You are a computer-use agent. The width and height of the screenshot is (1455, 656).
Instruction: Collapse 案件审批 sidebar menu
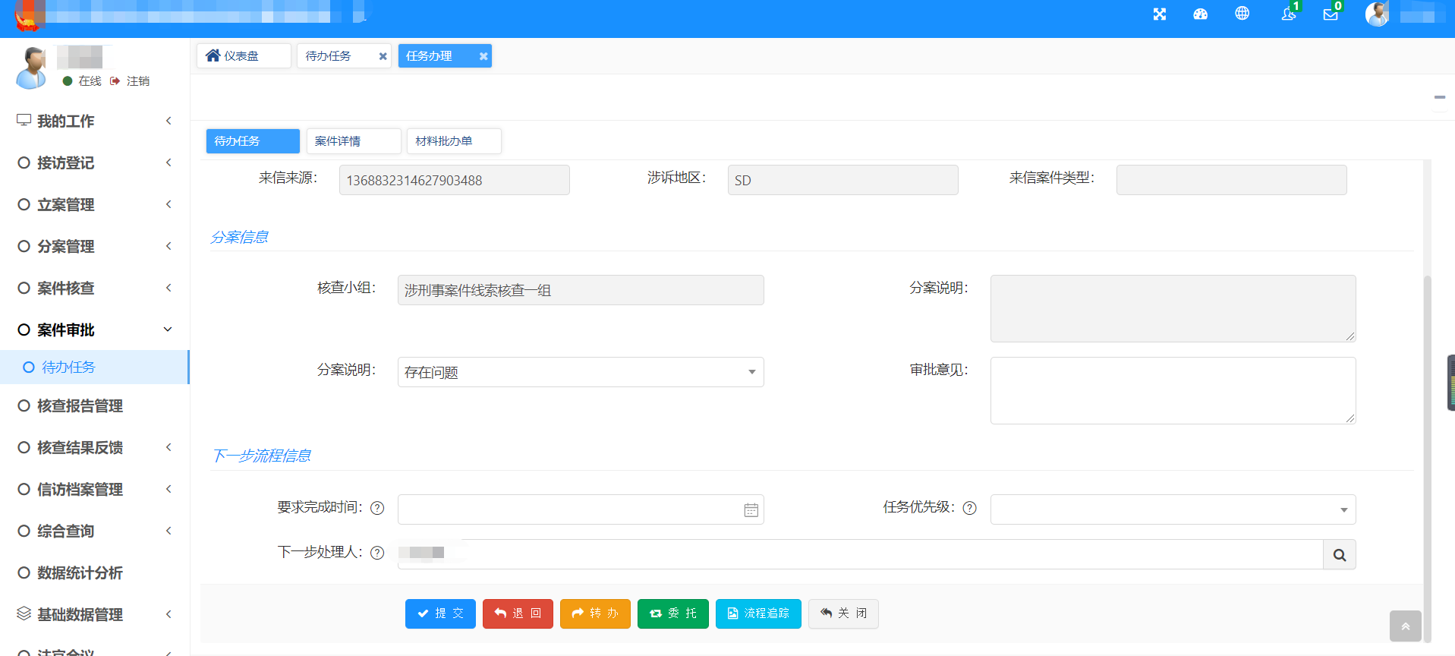[94, 330]
